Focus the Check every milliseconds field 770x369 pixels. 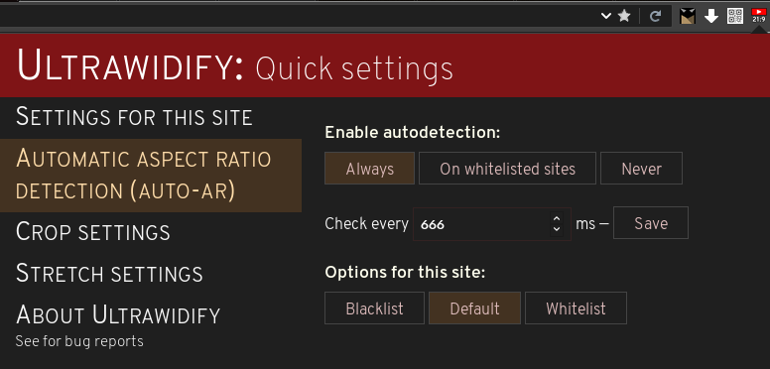click(492, 224)
